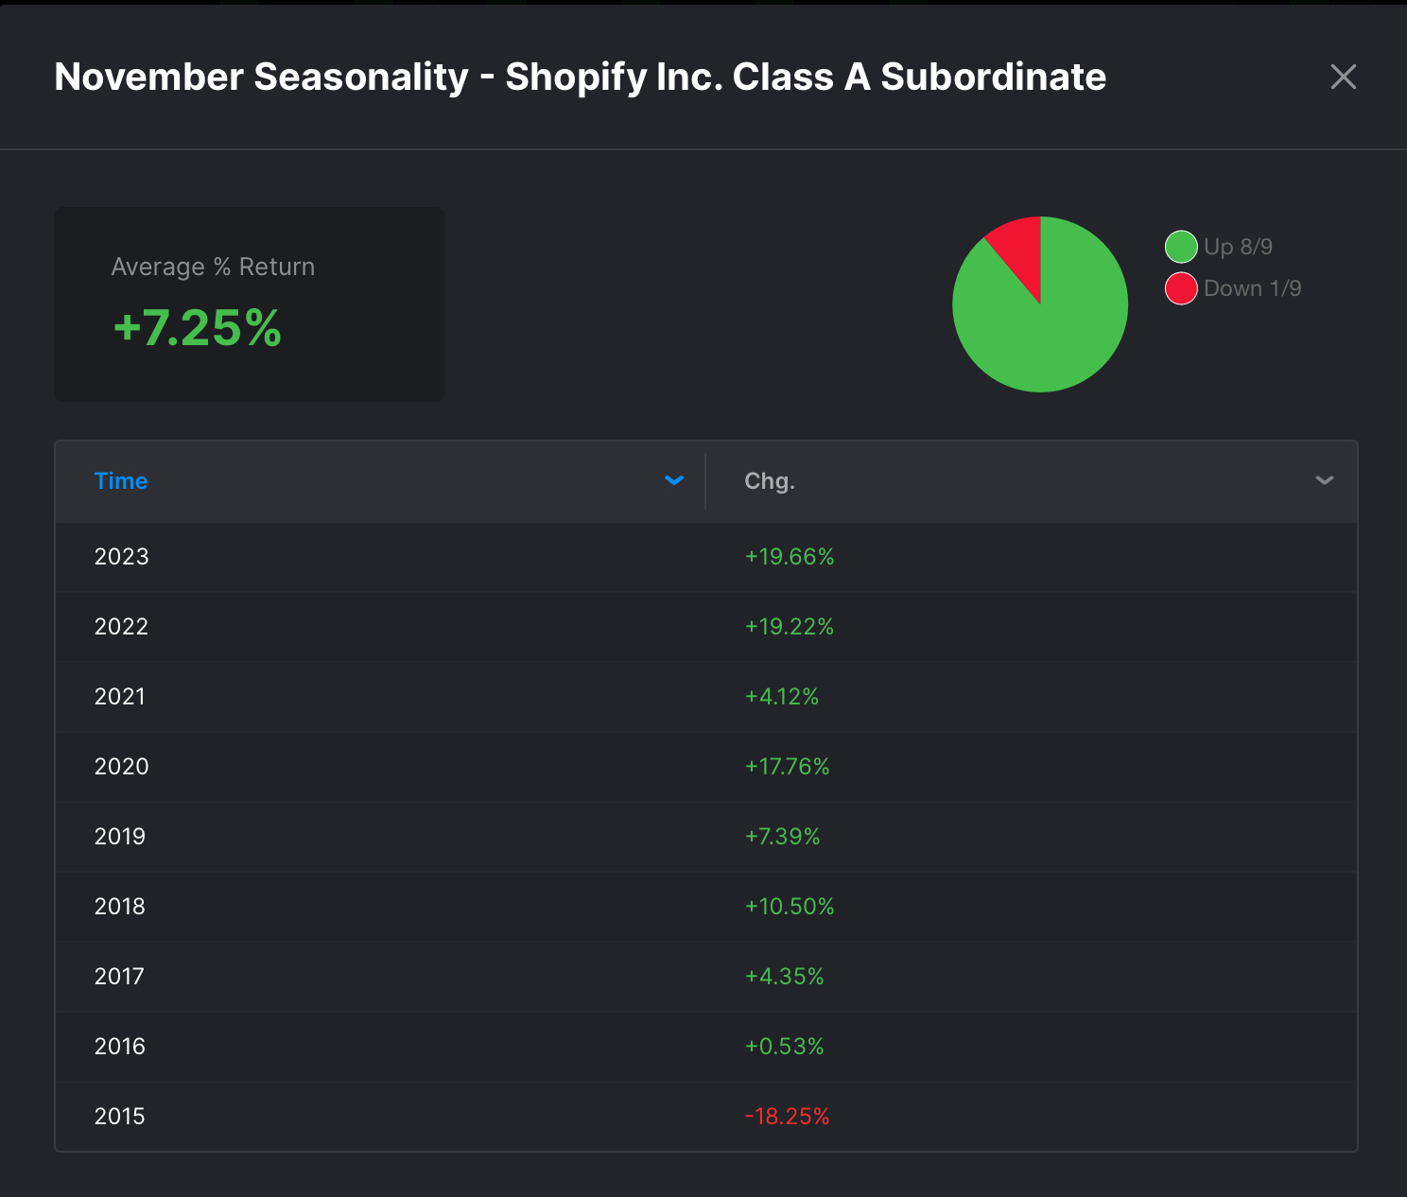1407x1197 pixels.
Task: Select the 2022 row year
Action: tap(121, 627)
